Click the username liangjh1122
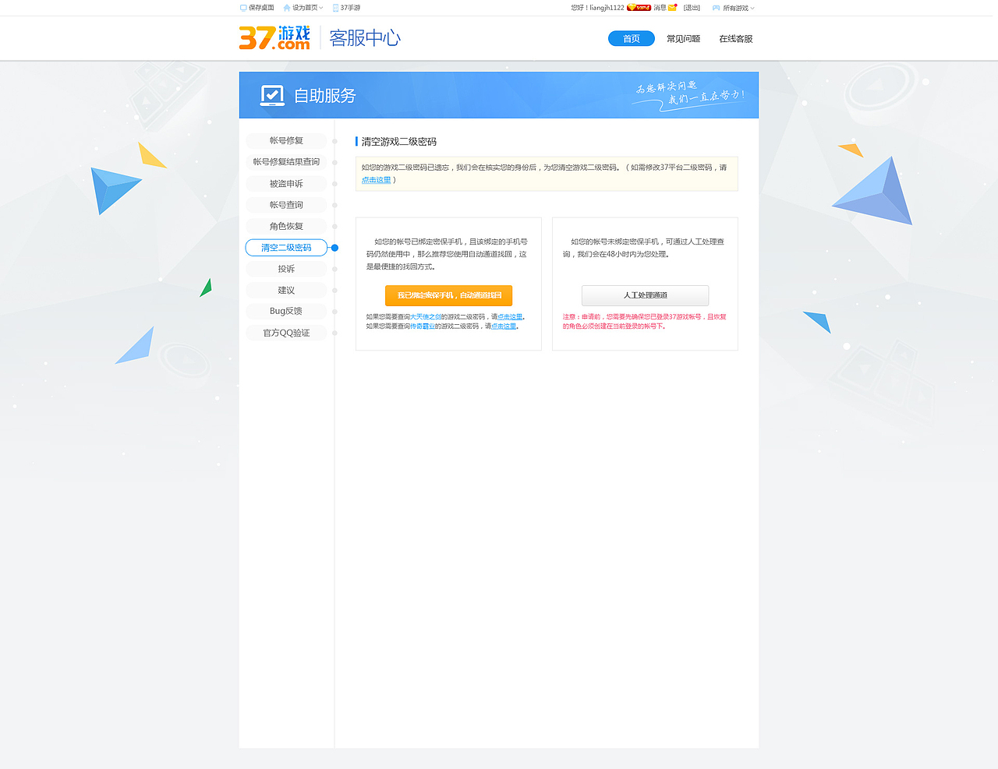 pyautogui.click(x=607, y=8)
